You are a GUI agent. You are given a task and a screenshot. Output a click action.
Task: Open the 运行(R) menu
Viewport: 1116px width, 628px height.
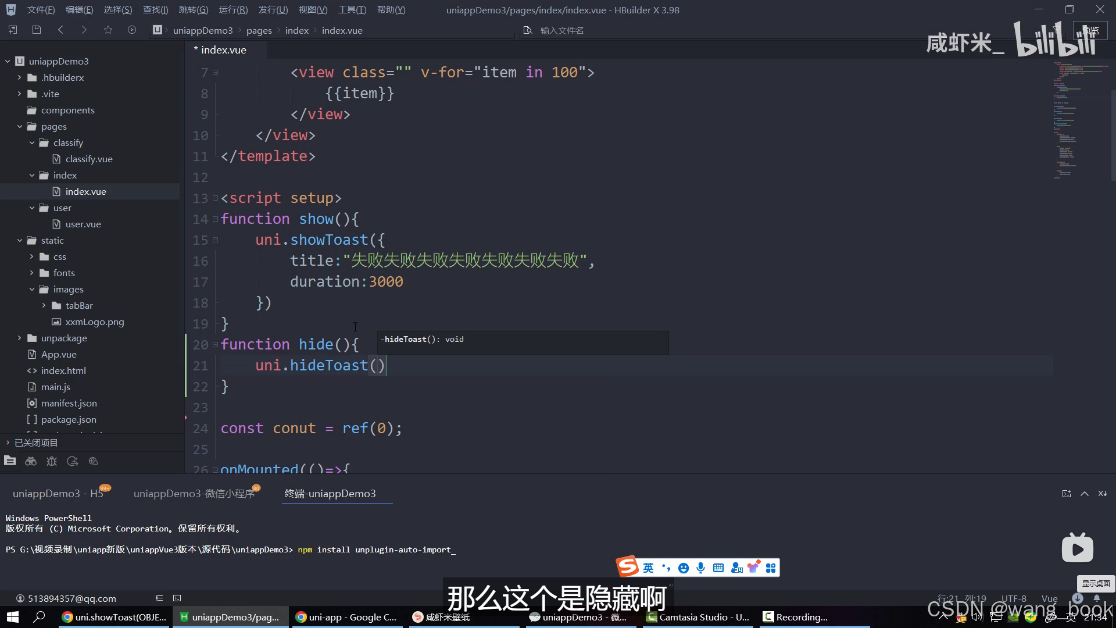(x=233, y=10)
